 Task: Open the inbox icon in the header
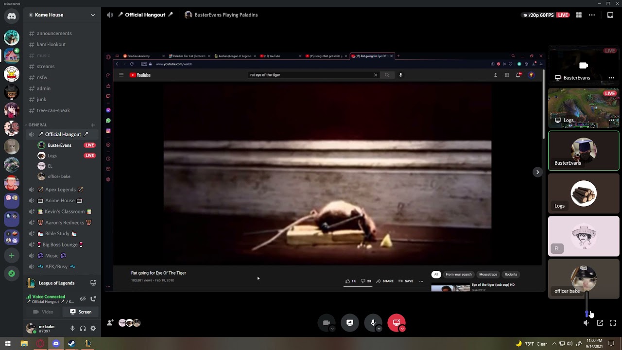[x=610, y=15]
